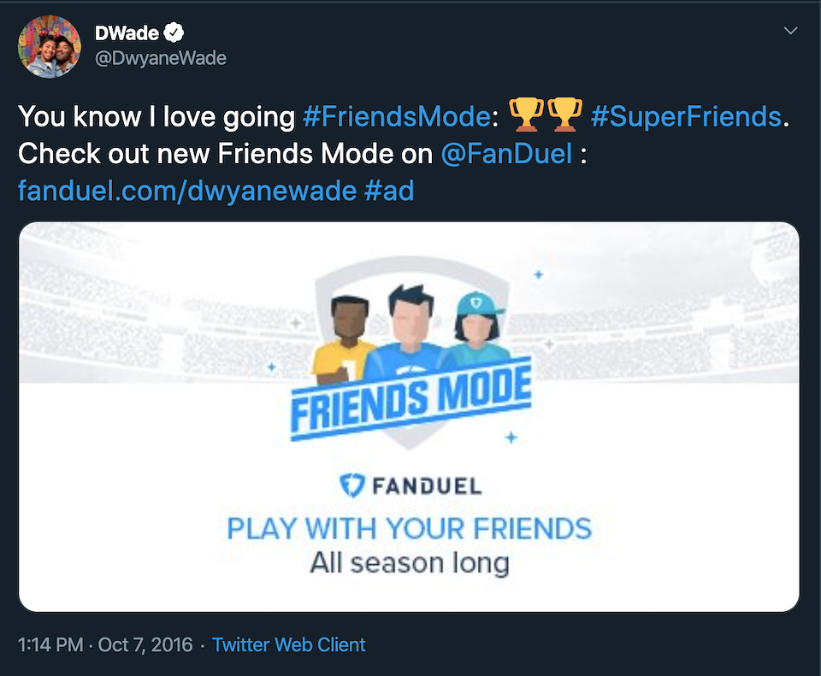Visit the @FanDuel mention profile

coord(506,154)
